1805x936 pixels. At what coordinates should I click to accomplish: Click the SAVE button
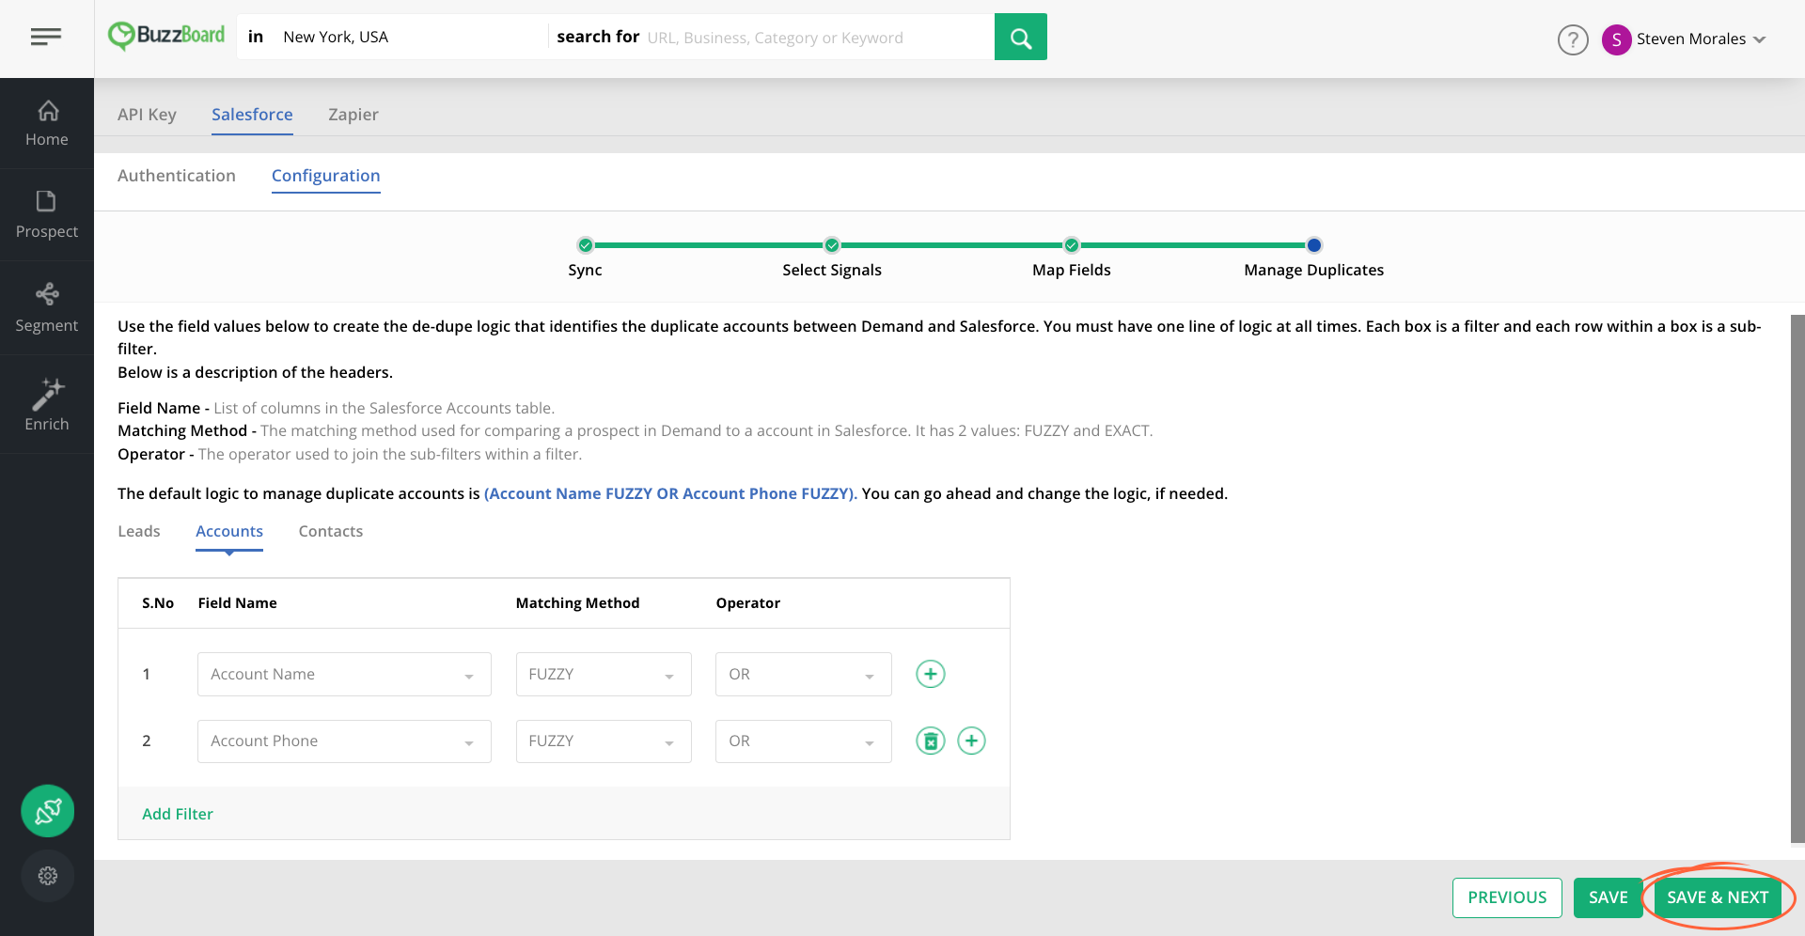point(1608,897)
